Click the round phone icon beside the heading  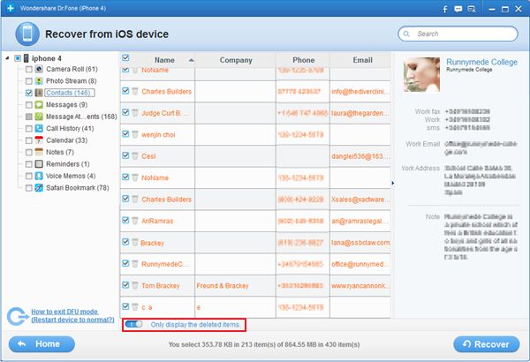coord(27,34)
